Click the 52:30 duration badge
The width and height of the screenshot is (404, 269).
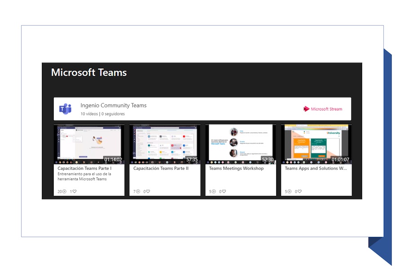tap(268, 160)
